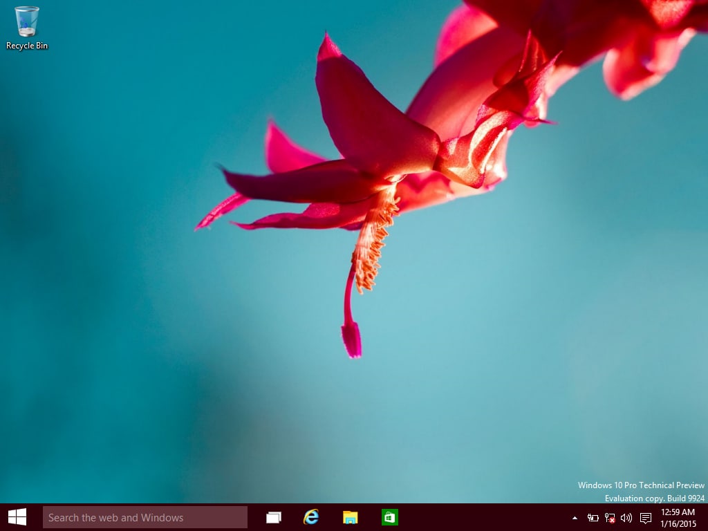Open the network status tray icon
Image resolution: width=708 pixels, height=531 pixels.
coord(610,518)
